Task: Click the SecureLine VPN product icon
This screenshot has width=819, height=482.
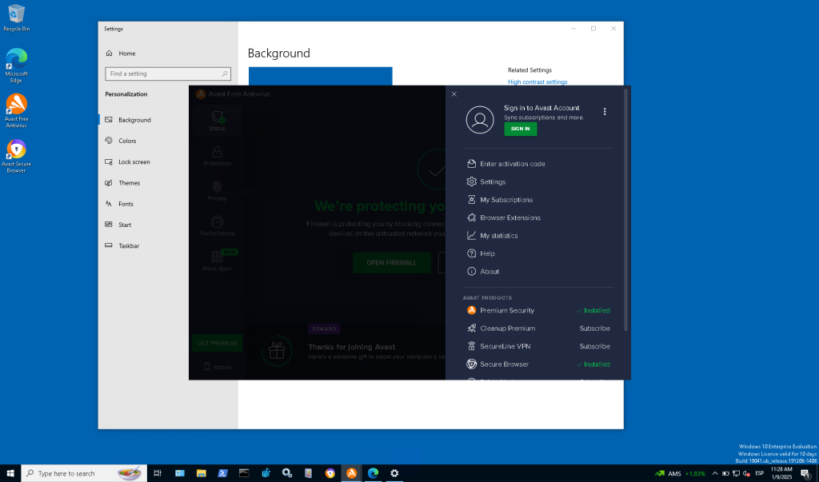Action: pos(471,346)
